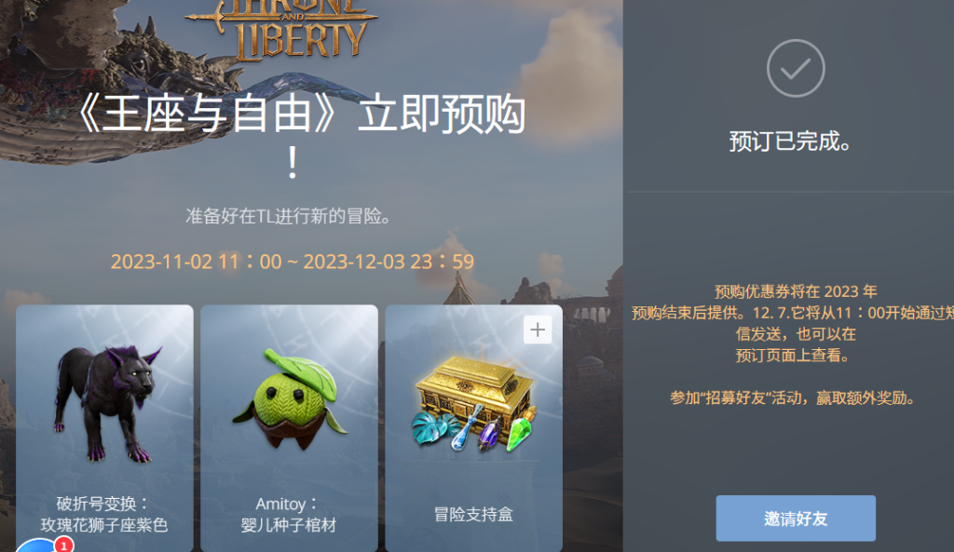
Task: Select the golden treasure chest image
Action: coord(474,404)
